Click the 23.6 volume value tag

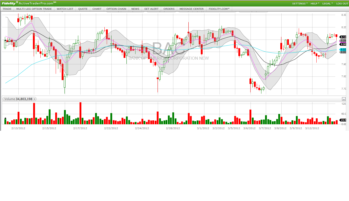pyautogui.click(x=343, y=120)
